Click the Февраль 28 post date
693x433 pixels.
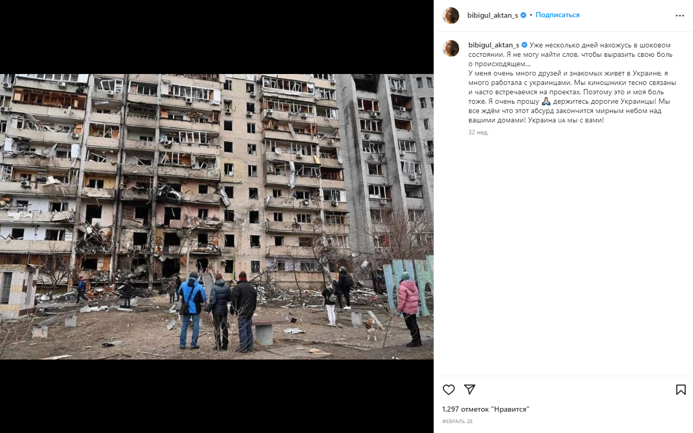(457, 421)
